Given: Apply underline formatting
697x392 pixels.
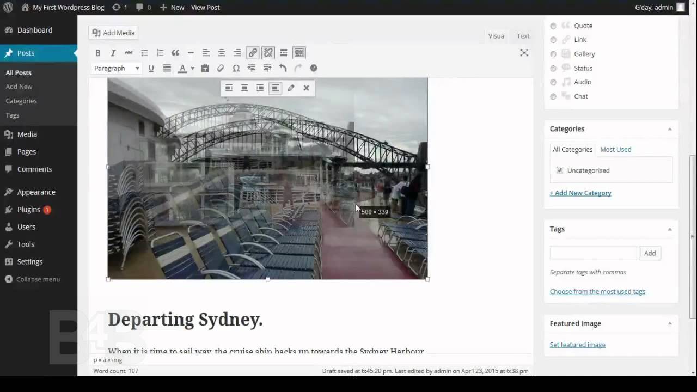Looking at the screenshot, I should coord(151,68).
